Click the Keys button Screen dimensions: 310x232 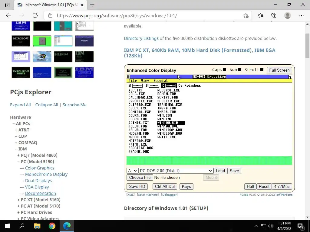tap(186, 186)
